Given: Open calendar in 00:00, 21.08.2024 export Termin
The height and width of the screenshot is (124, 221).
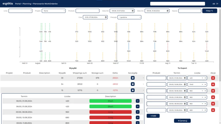Looking at the screenshot, I should coord(185,97).
